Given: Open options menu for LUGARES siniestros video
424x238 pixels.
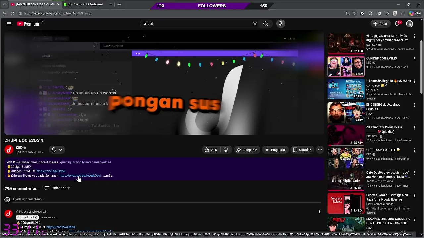Looking at the screenshot, I should tap(414, 219).
